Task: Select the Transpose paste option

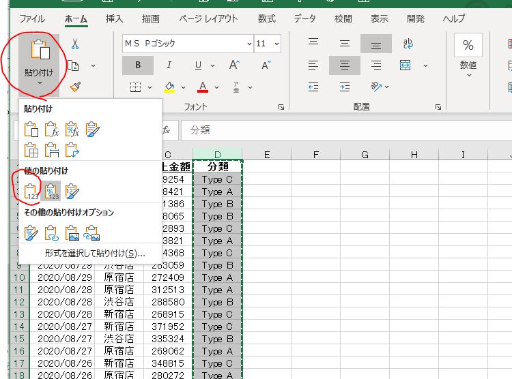Action: 72,149
